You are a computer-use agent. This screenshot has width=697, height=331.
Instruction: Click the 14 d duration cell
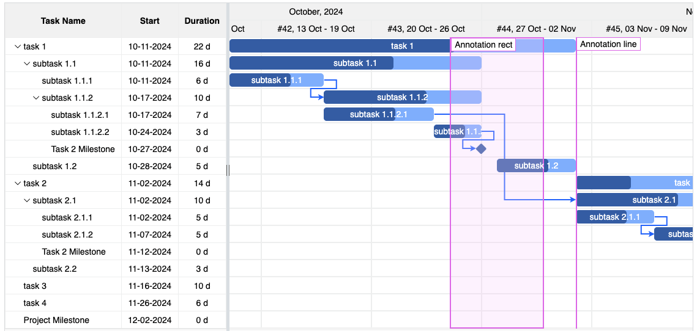[x=202, y=183]
